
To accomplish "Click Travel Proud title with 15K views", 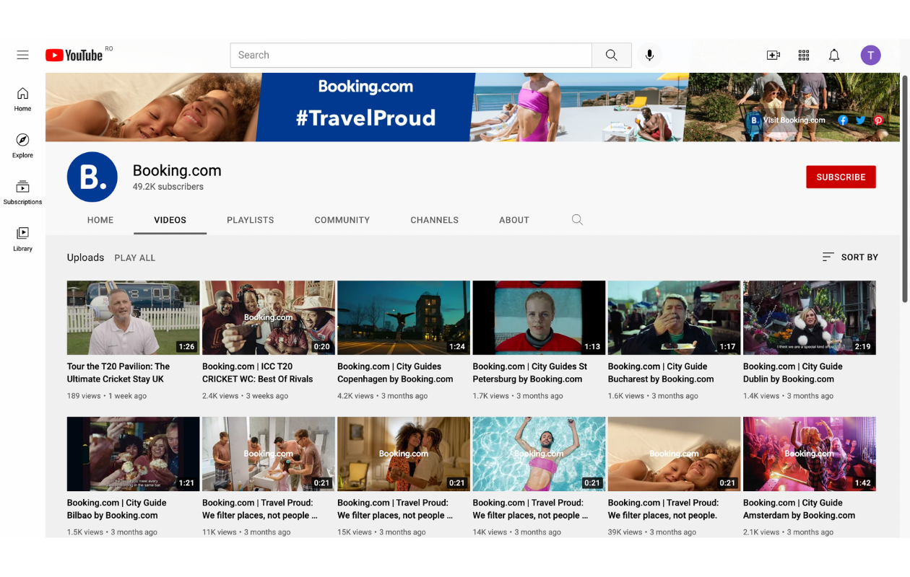I will tap(395, 508).
